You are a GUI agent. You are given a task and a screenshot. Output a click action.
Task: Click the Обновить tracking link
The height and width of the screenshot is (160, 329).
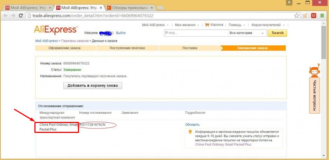pyautogui.click(x=192, y=125)
